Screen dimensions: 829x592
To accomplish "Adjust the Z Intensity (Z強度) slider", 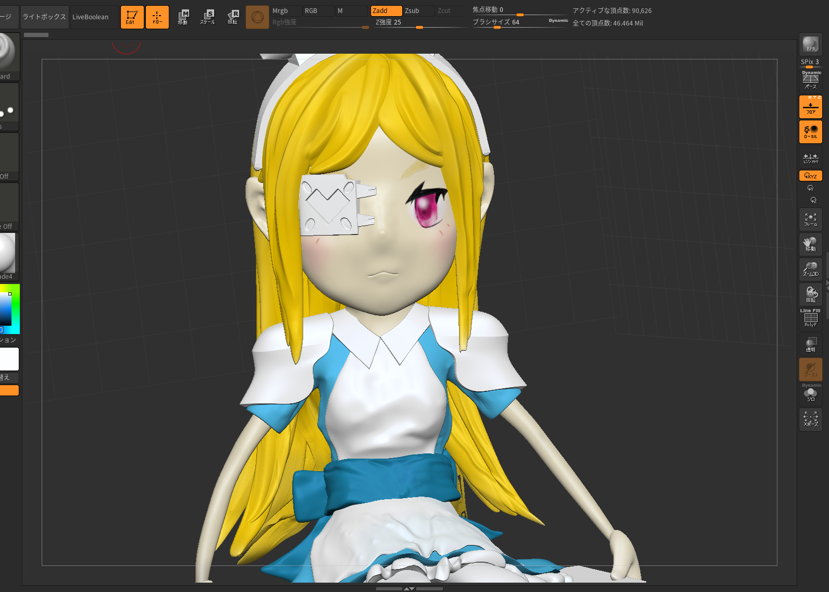I will [419, 22].
